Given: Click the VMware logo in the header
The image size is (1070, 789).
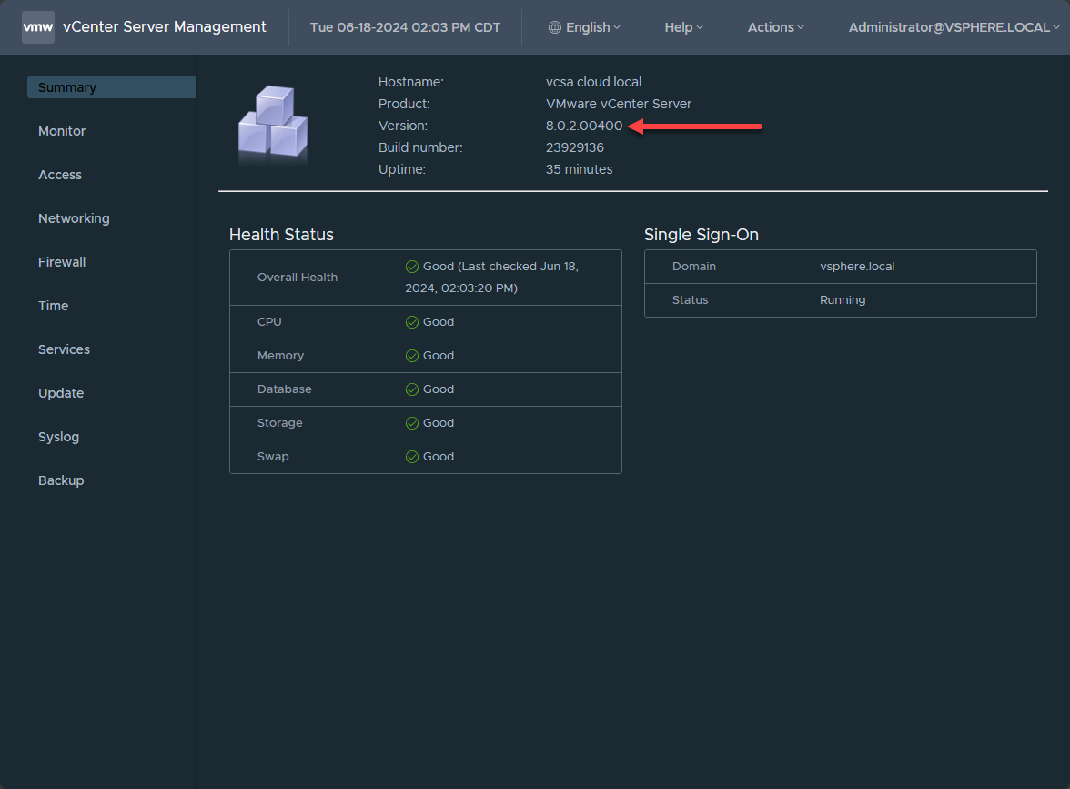Looking at the screenshot, I should coord(37,27).
